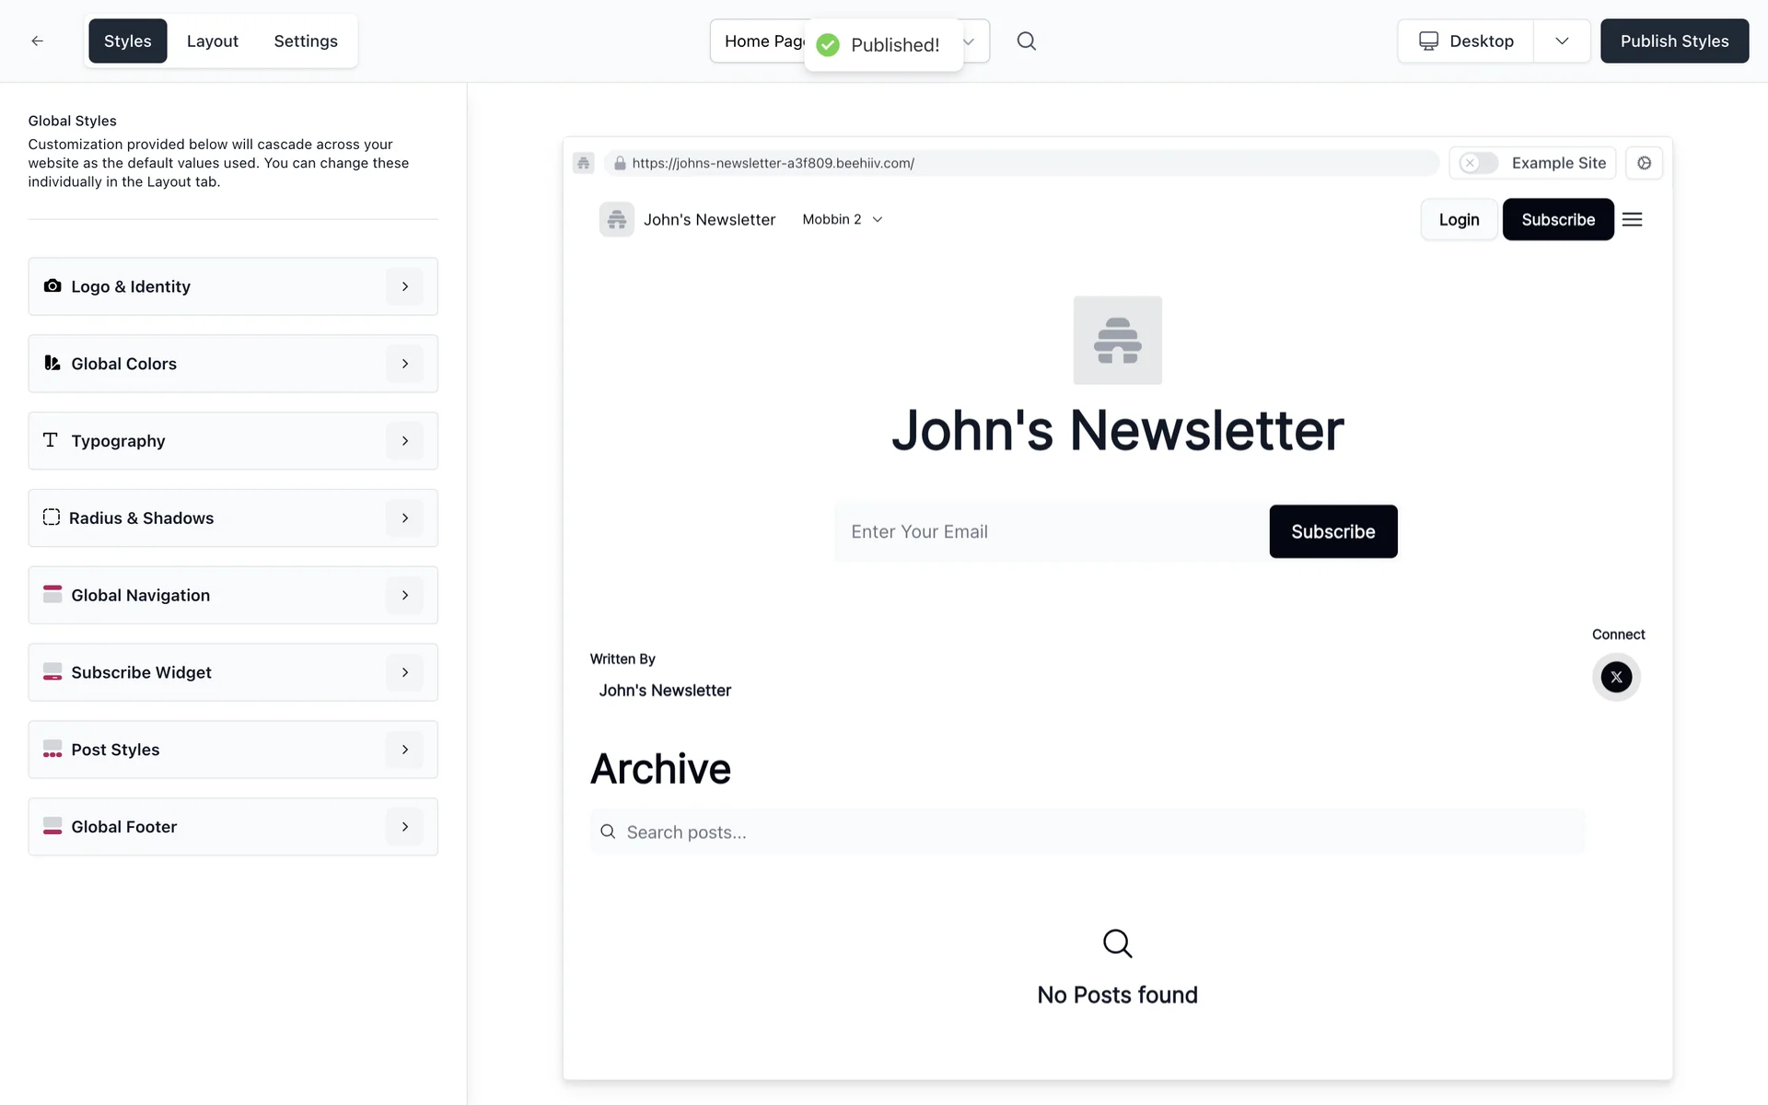This screenshot has width=1768, height=1105.
Task: Click the search magnifier in top bar
Action: coord(1026,41)
